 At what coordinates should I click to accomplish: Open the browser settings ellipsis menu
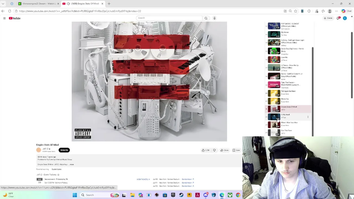point(336,11)
